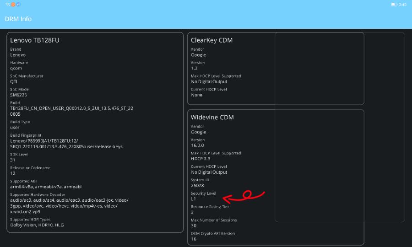
Task: Select Widevine's Current HDCP Level label
Action: click(x=209, y=166)
